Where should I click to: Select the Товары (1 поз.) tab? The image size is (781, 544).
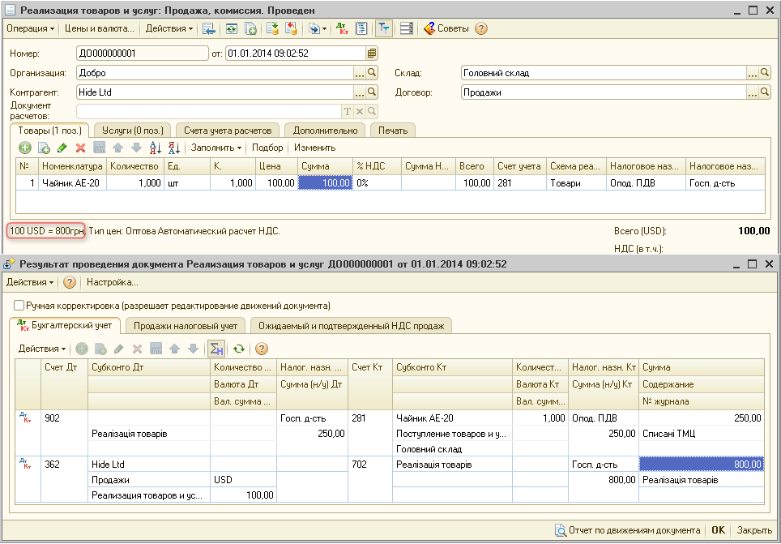[x=49, y=131]
